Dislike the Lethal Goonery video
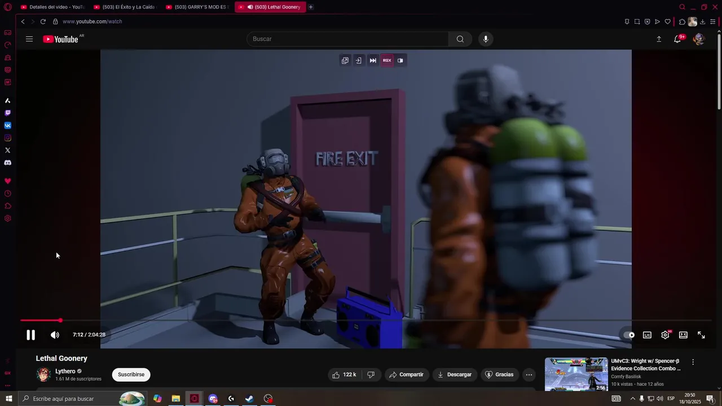The height and width of the screenshot is (406, 722). [371, 374]
